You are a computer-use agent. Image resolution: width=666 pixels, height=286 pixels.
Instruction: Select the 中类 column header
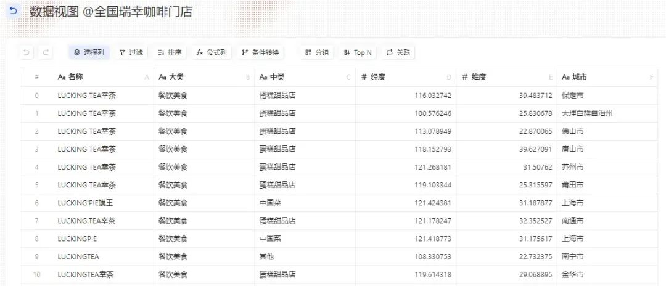[305, 77]
